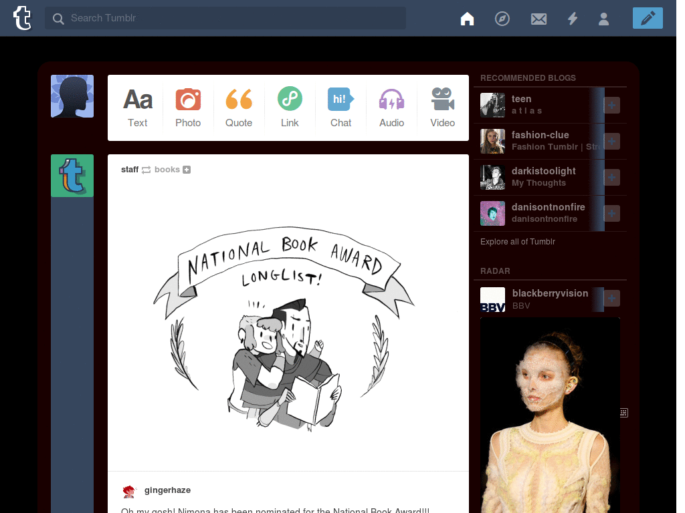Open the Activity lightning bolt icon
The image size is (685, 513).
(x=573, y=18)
